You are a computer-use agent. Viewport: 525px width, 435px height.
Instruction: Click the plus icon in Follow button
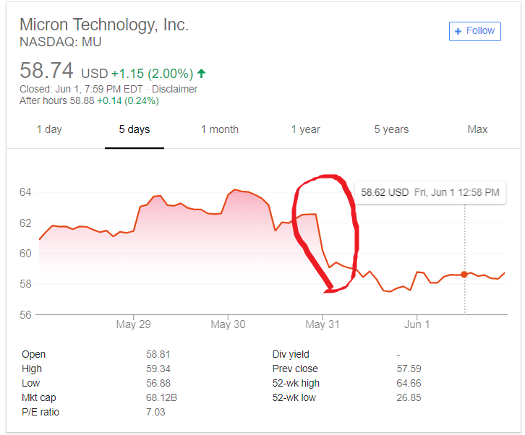[458, 32]
